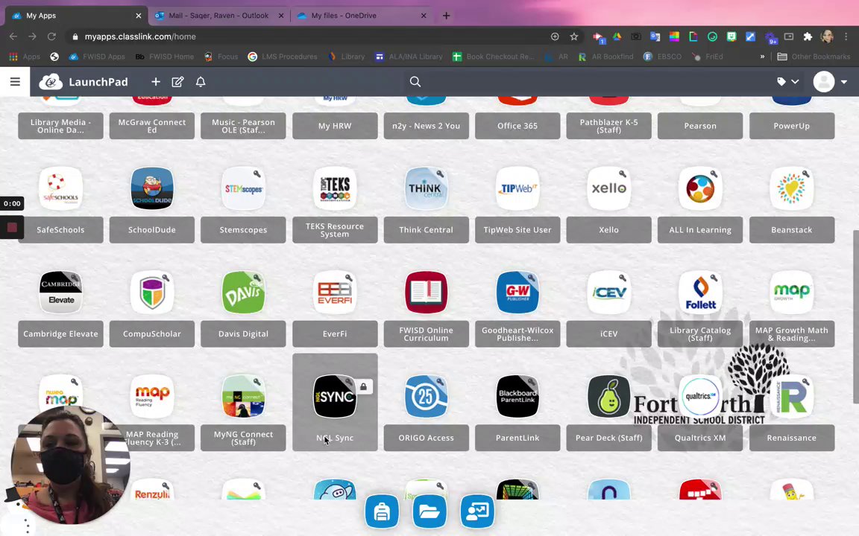
Task: Click the Office 365 label button
Action: [517, 126]
